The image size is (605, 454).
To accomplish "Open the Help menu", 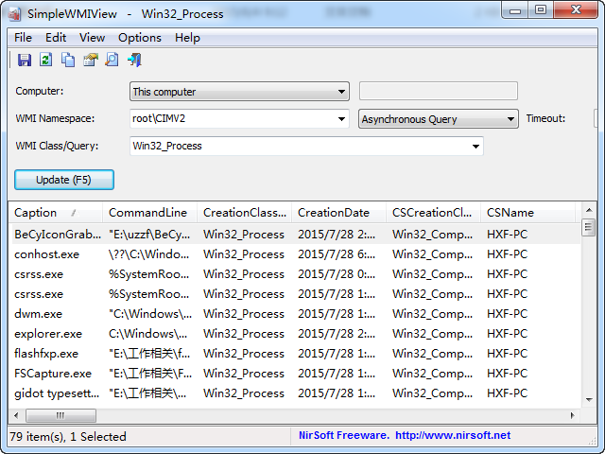I will [x=187, y=38].
